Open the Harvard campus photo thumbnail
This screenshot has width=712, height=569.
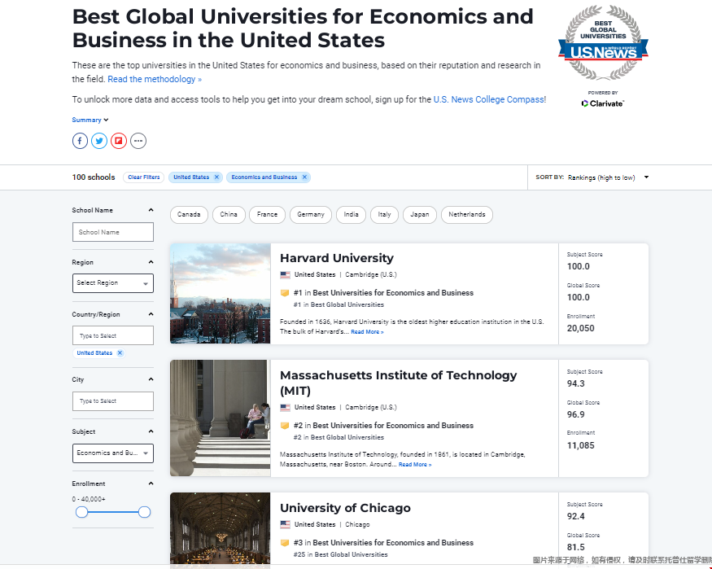click(221, 293)
